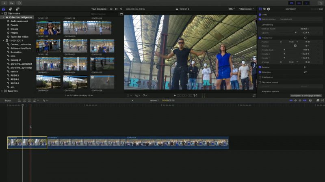Select Audio seulement smart collection

tap(19, 21)
